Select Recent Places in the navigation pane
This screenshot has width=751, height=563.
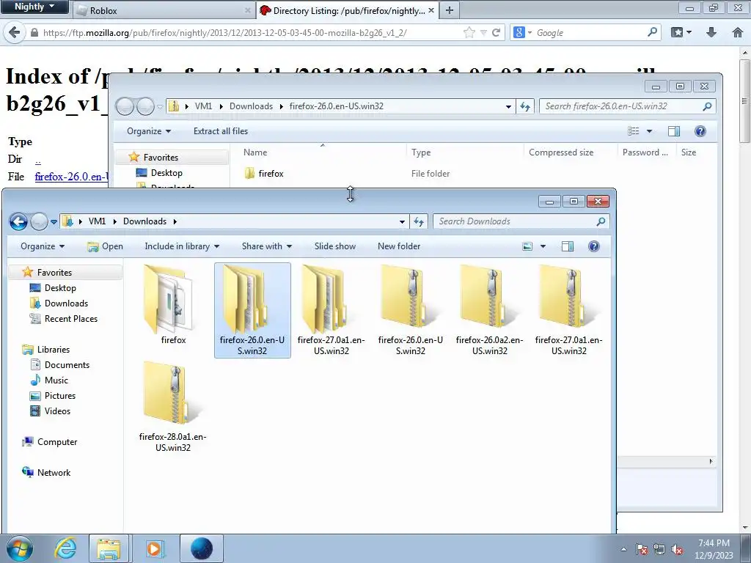71,319
